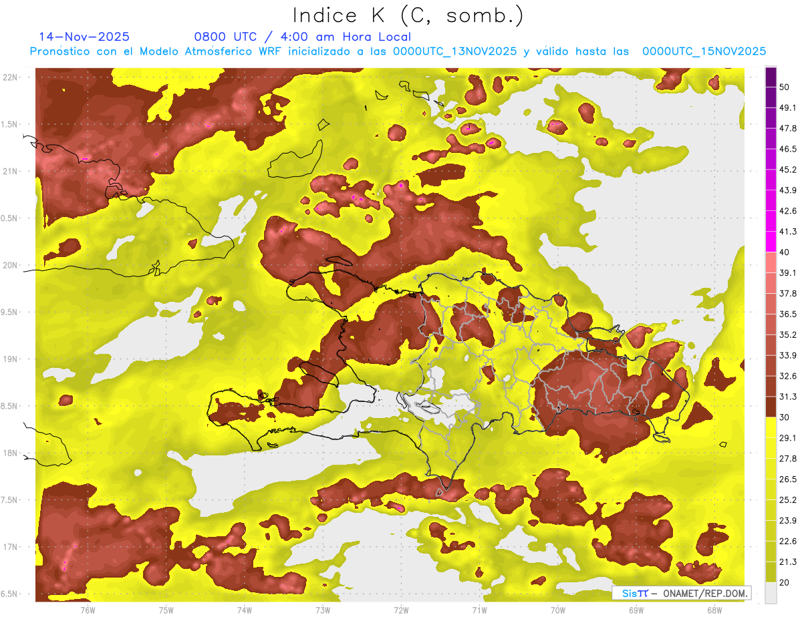The image size is (802, 619).
Task: Select the "49.1" color scale value
Action: coord(788,108)
